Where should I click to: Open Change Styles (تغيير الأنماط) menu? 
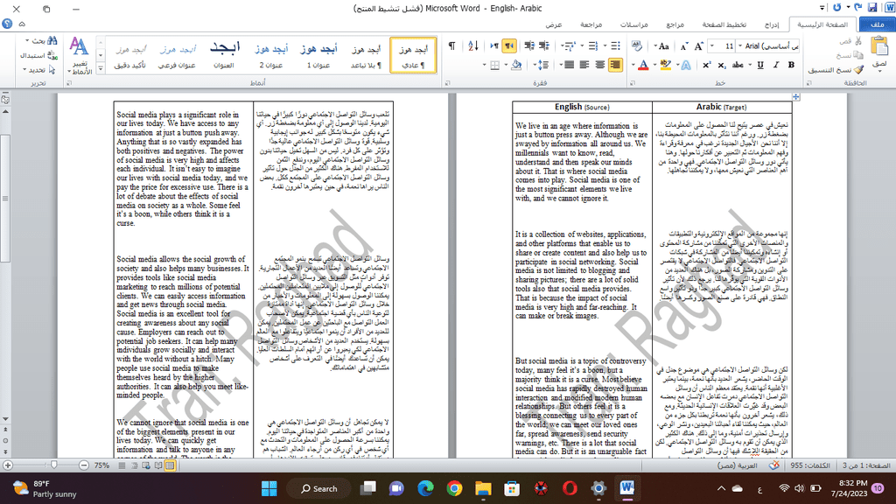pos(79,55)
